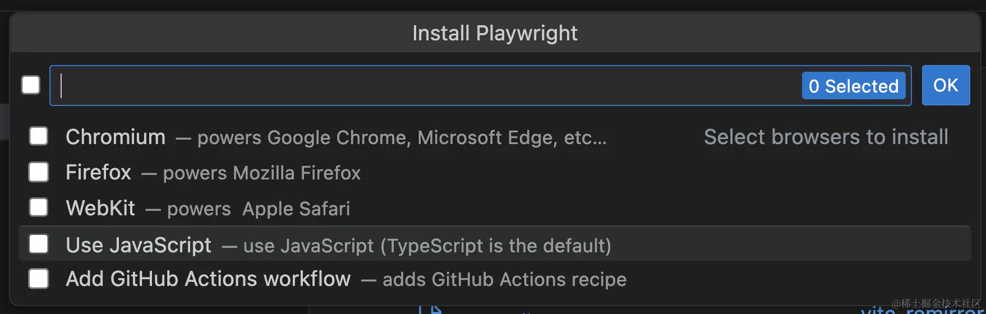The width and height of the screenshot is (986, 314).
Task: Toggle the select-all checkbox beside the search field
Action: [31, 85]
